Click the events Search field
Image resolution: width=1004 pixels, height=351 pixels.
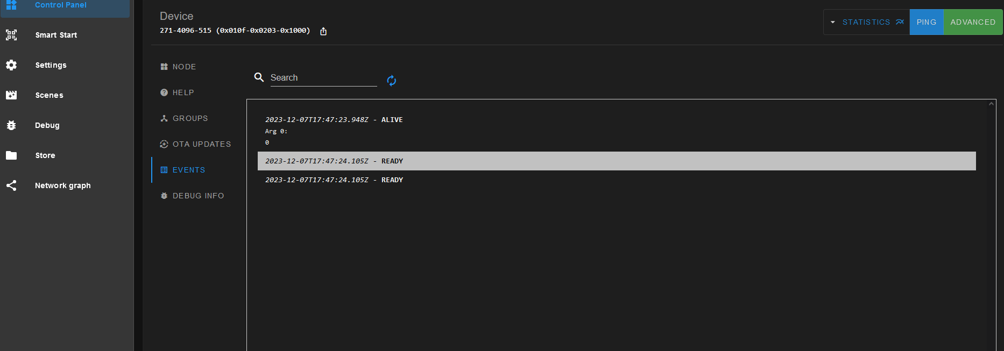323,78
